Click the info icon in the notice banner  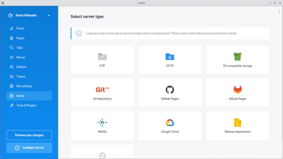click(78, 33)
